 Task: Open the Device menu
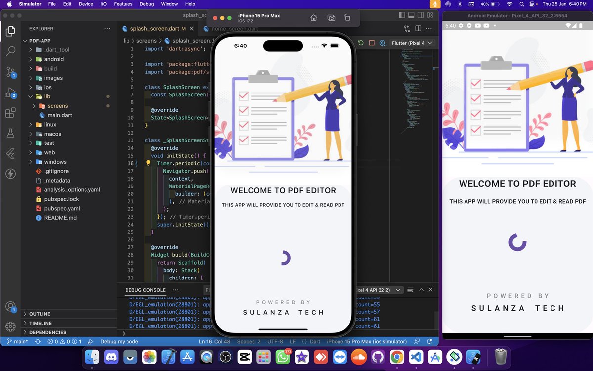pos(85,4)
